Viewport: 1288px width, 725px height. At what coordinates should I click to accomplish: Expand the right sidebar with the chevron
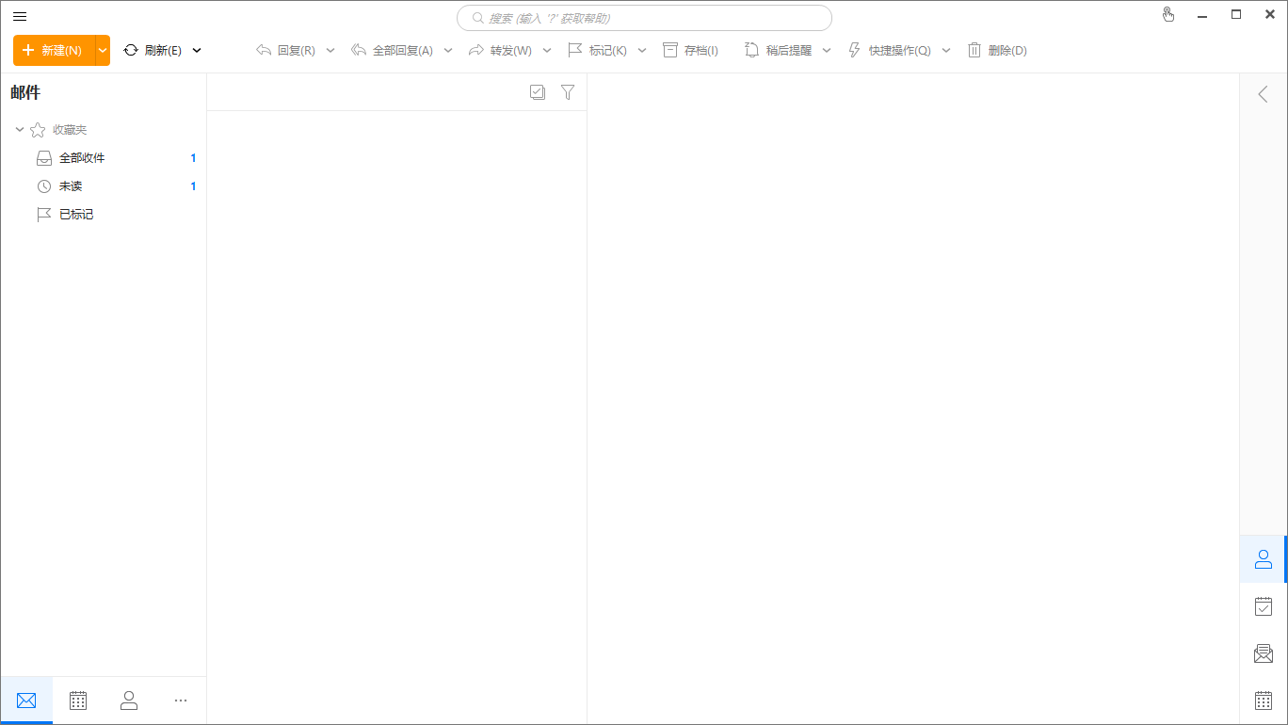pyautogui.click(x=1264, y=94)
